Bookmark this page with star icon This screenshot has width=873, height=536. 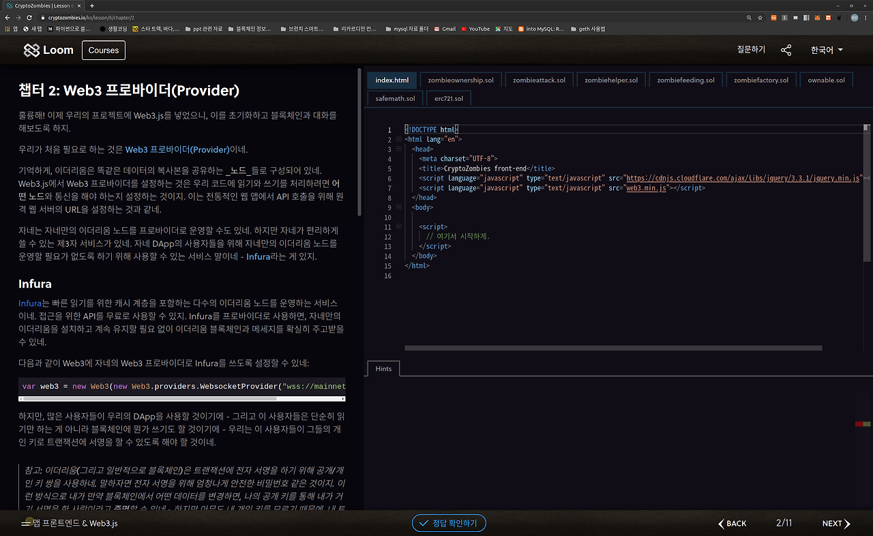pos(760,17)
